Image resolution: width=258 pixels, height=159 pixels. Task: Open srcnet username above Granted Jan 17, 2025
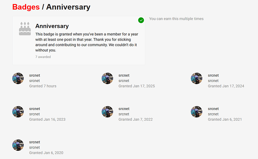tap(125, 75)
